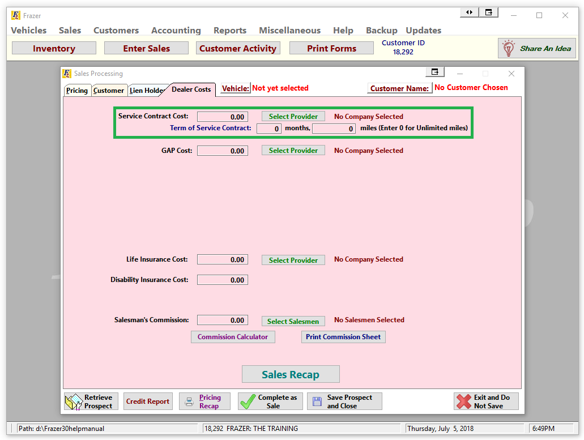Click the 6:49PM time in status bar
The width and height of the screenshot is (584, 440).
pyautogui.click(x=551, y=429)
